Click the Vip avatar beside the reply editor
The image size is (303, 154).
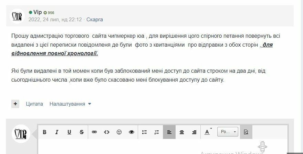coord(21,134)
